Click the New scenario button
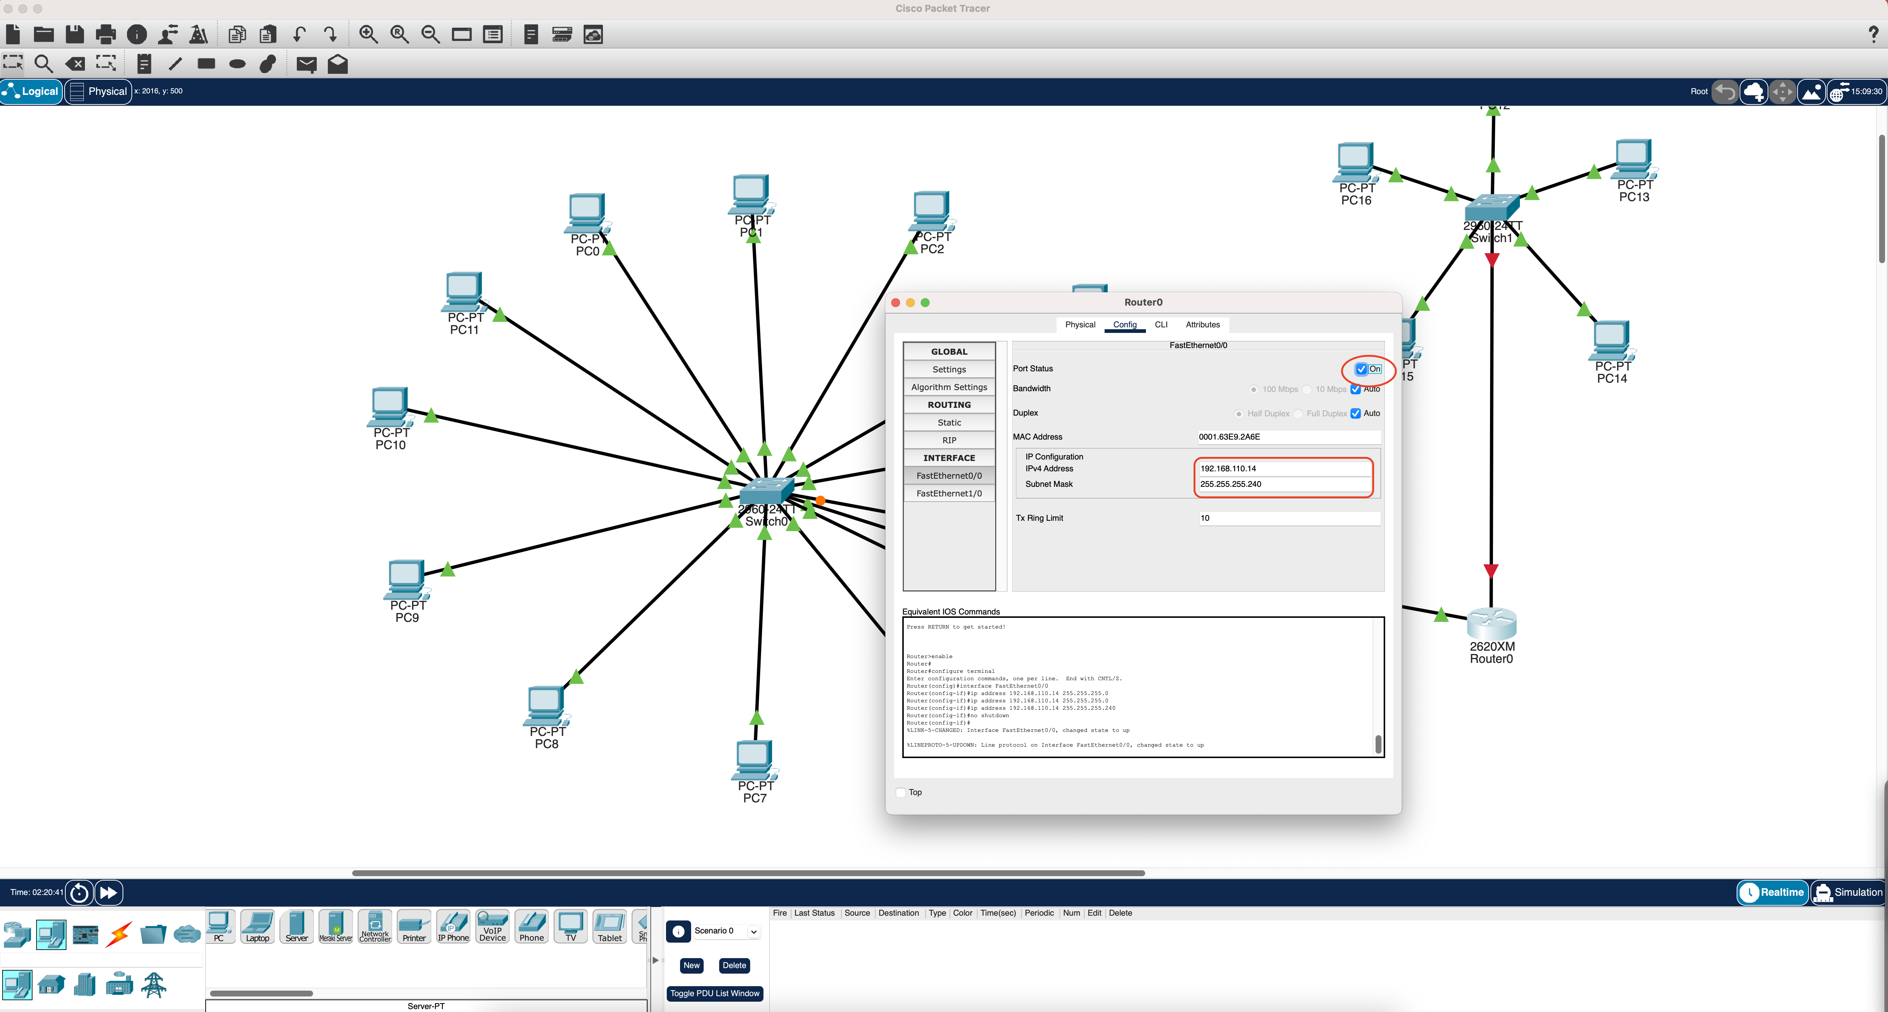Screen dimensions: 1888x1012 click(x=691, y=966)
